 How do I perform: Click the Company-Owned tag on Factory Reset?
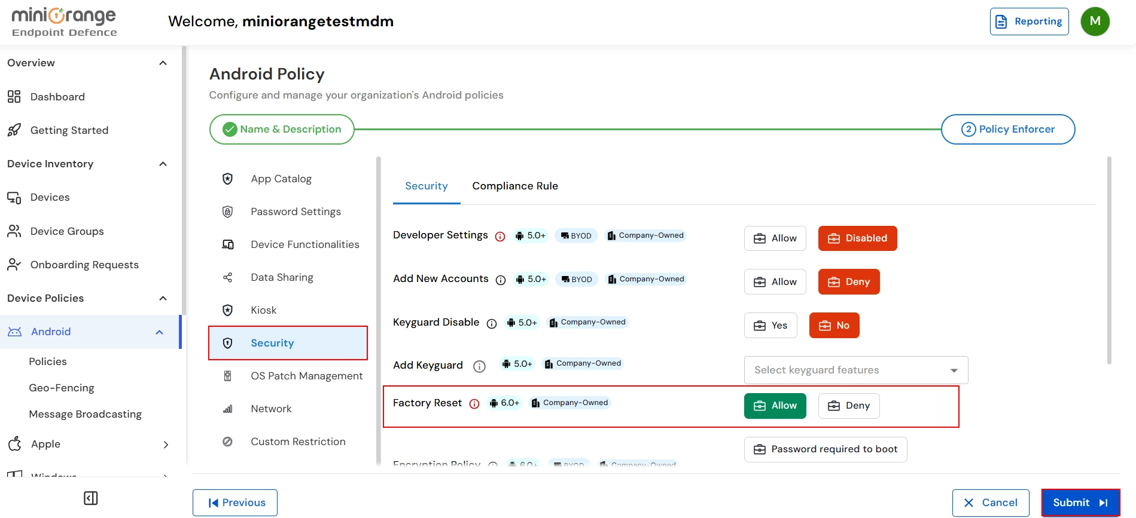click(569, 403)
